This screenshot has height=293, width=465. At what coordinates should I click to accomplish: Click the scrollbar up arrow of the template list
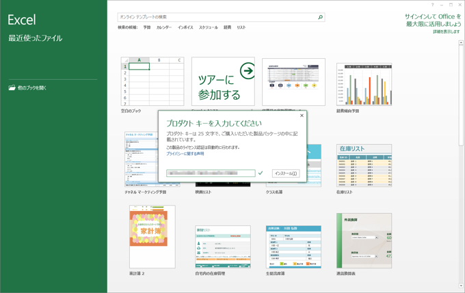pos(461,42)
